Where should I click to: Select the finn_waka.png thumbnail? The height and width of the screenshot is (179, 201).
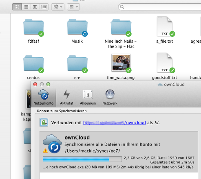click(x=121, y=63)
